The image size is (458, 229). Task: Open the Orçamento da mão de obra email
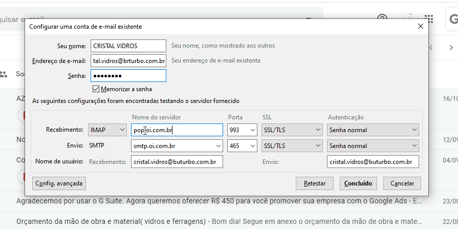tap(215, 222)
